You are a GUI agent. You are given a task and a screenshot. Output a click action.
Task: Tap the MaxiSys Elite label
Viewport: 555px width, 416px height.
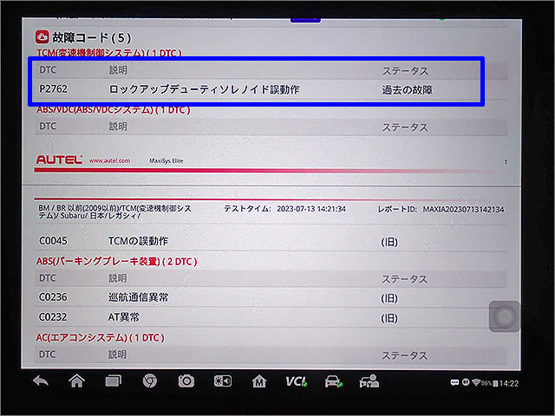coord(166,161)
